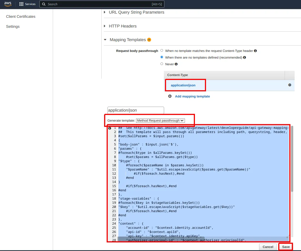Click the info icon at editor line 1
This screenshot has width=301, height=251.
110,128
